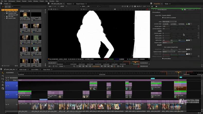
Task: Enable the Use GPU if available checkbox
Action: 163,17
